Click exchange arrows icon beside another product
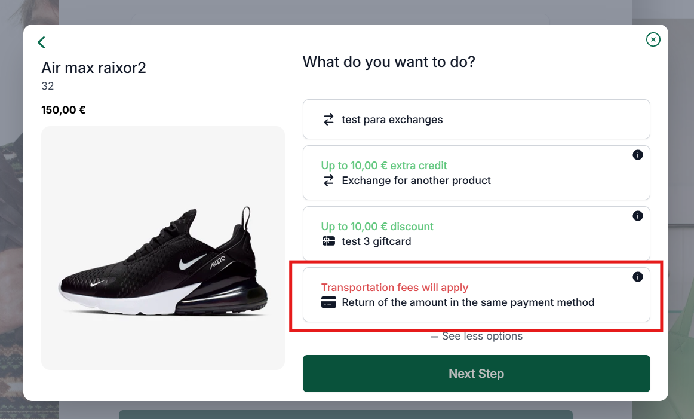Image resolution: width=694 pixels, height=419 pixels. (328, 181)
